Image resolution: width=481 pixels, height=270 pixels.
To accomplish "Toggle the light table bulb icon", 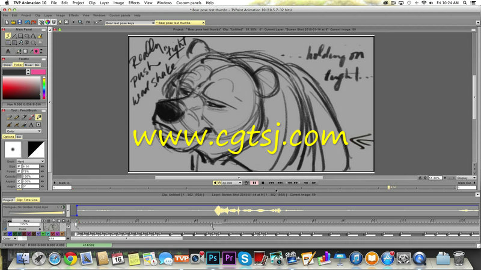I will [x=60, y=22].
